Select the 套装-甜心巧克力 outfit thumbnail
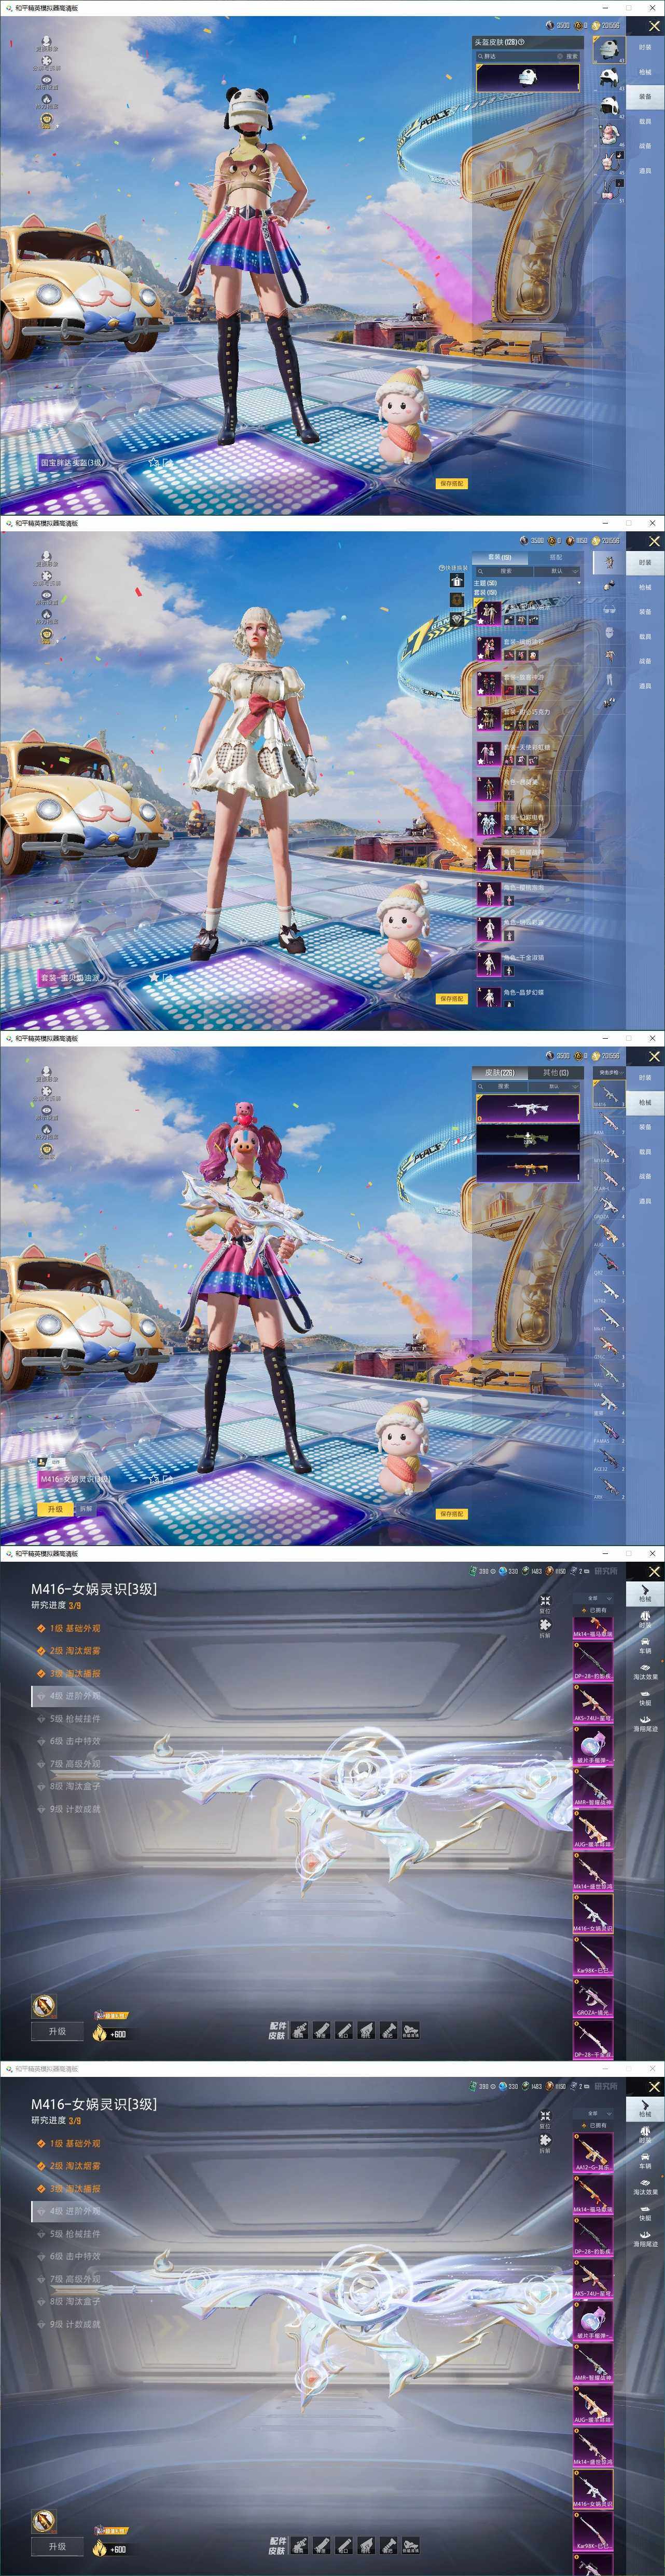Viewport: 665px width, 2576px height. [x=488, y=718]
